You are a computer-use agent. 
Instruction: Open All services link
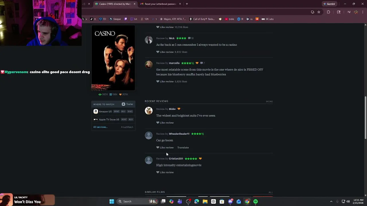pos(100,127)
